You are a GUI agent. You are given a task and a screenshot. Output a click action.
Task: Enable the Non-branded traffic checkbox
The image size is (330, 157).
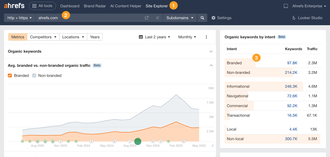pos(34,75)
